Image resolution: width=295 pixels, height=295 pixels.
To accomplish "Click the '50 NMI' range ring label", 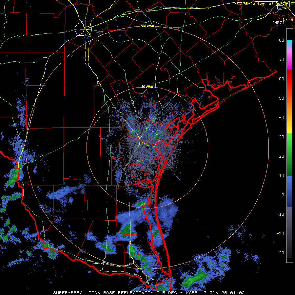I will pyautogui.click(x=147, y=87).
